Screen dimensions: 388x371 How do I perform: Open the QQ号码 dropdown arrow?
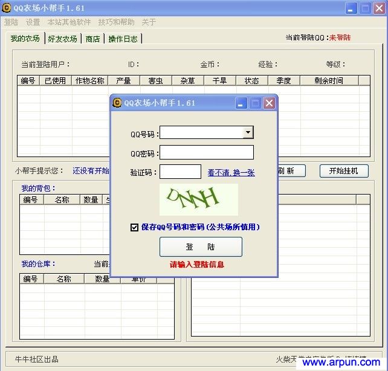coord(248,132)
